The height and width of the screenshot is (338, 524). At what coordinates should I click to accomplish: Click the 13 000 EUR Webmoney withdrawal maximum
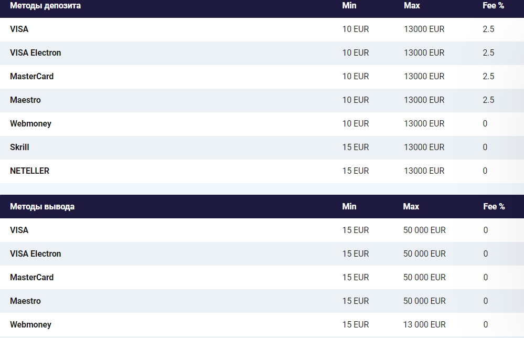click(x=424, y=325)
